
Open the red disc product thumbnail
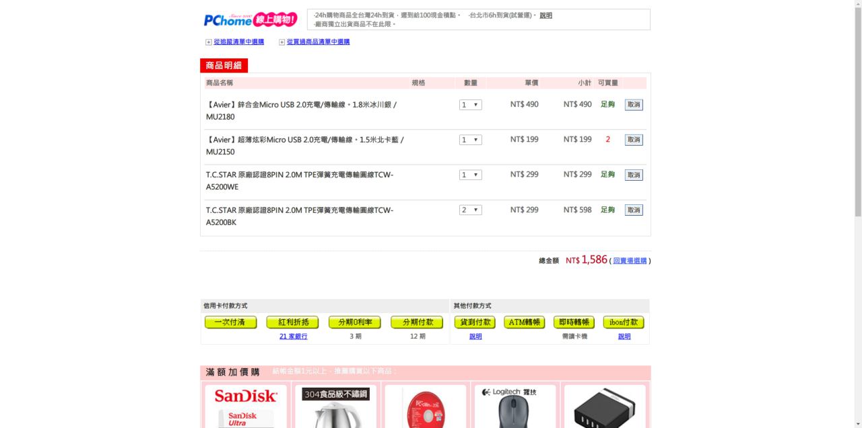[x=425, y=406]
